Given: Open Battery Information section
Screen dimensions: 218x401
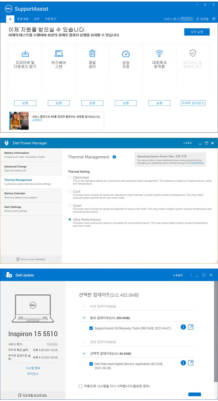Looking at the screenshot, I should pyautogui.click(x=31, y=155).
